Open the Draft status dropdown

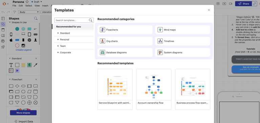pyautogui.click(x=37, y=2)
